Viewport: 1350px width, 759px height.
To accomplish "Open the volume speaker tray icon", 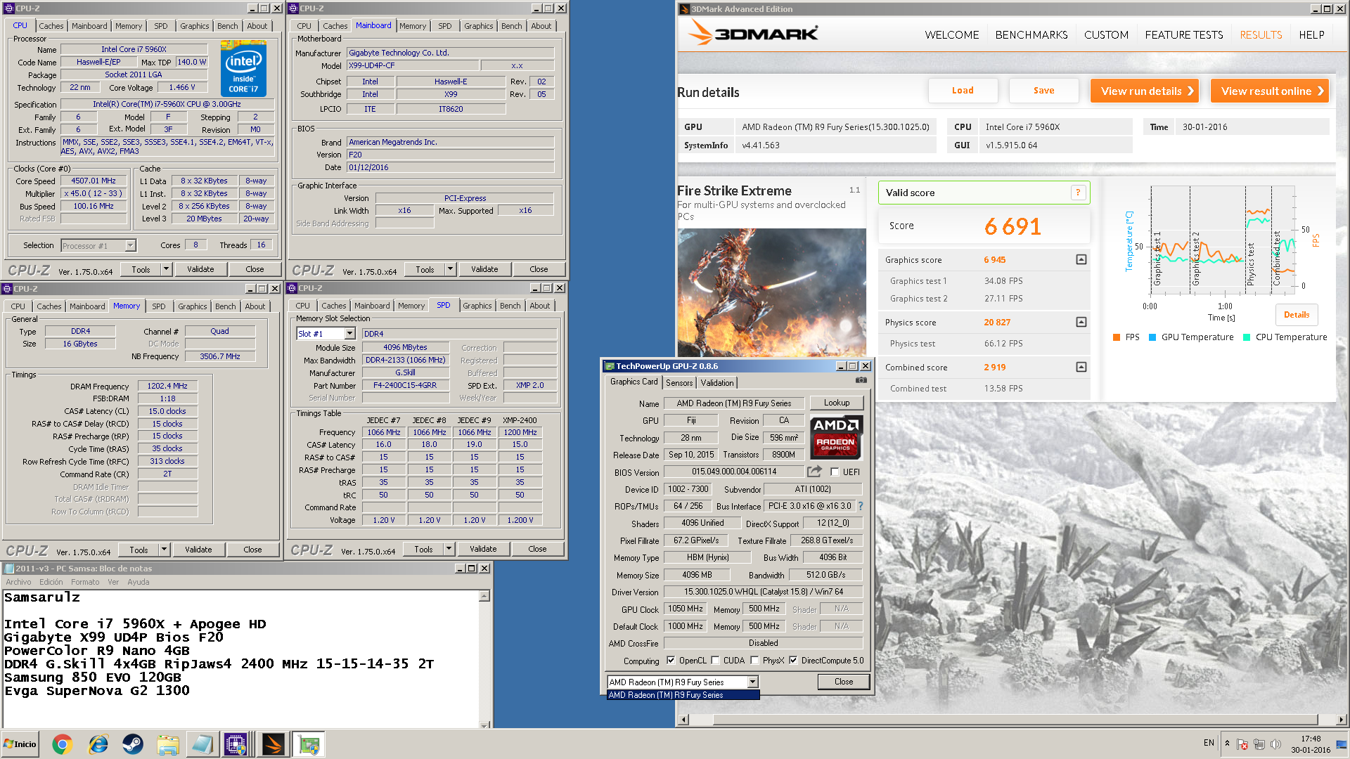I will pos(1275,744).
